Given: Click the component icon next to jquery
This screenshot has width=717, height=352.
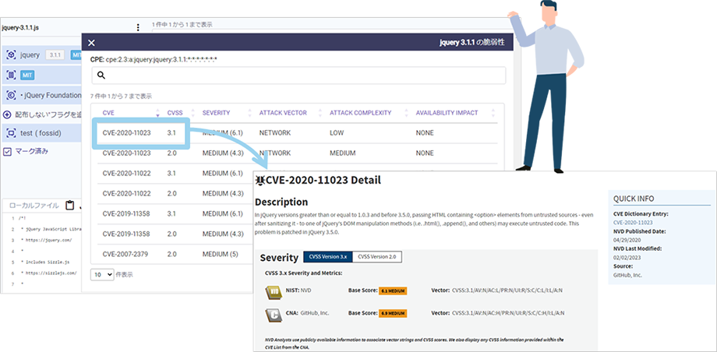Looking at the screenshot, I should click(x=12, y=55).
